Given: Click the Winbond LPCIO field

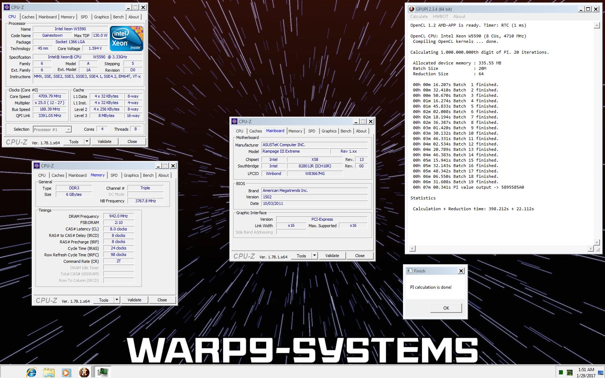Looking at the screenshot, I should pos(274,174).
